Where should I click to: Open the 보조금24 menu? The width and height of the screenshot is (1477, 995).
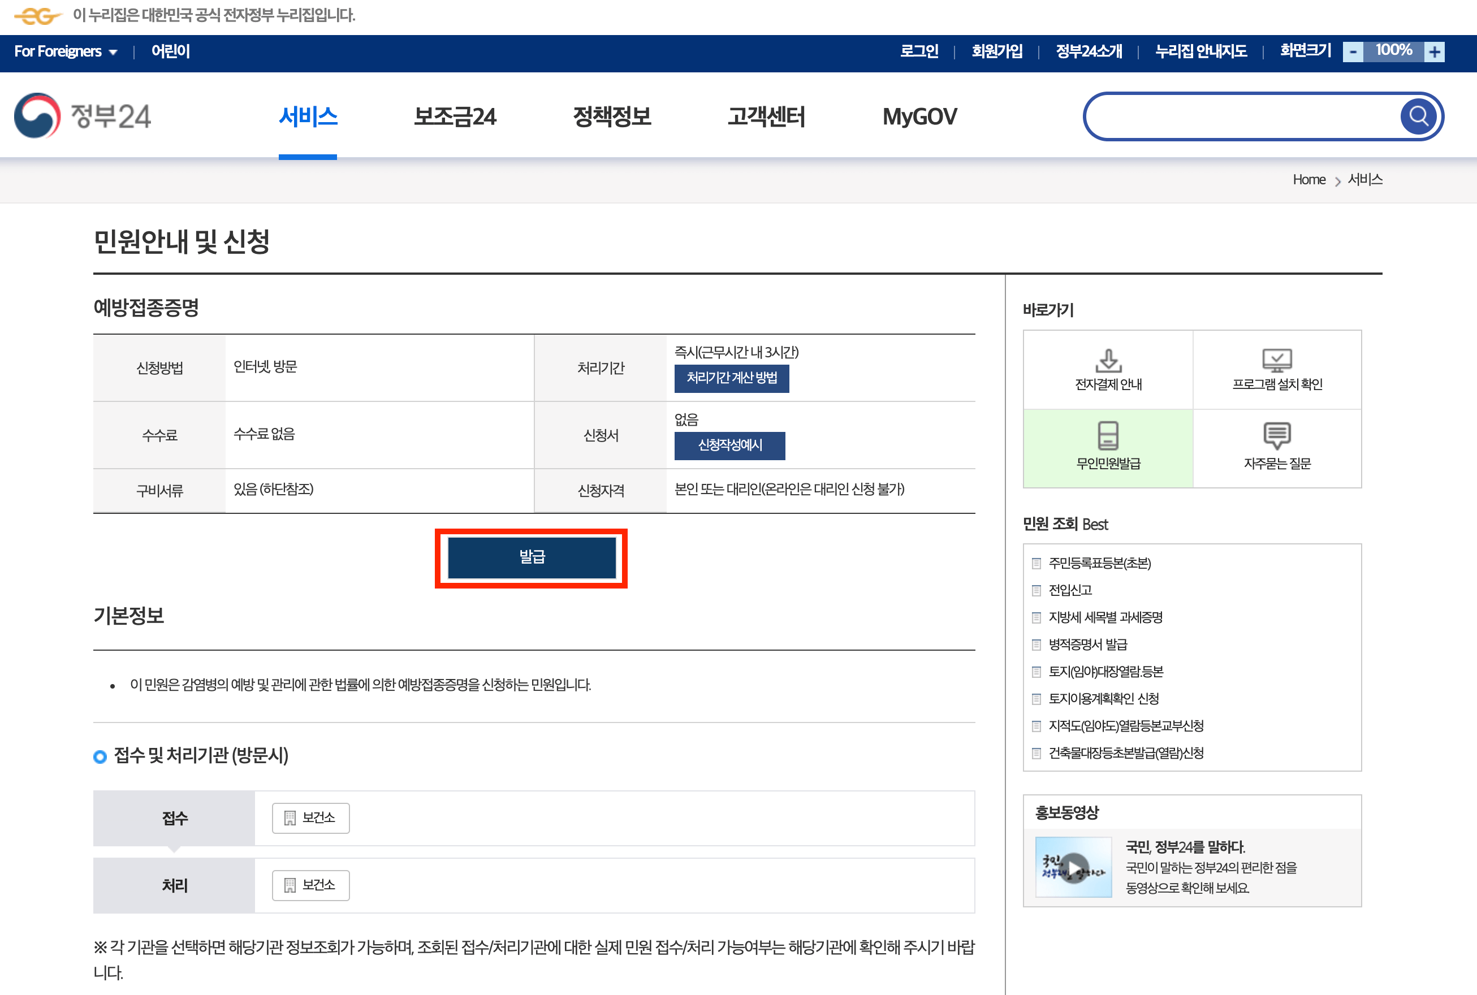click(455, 117)
